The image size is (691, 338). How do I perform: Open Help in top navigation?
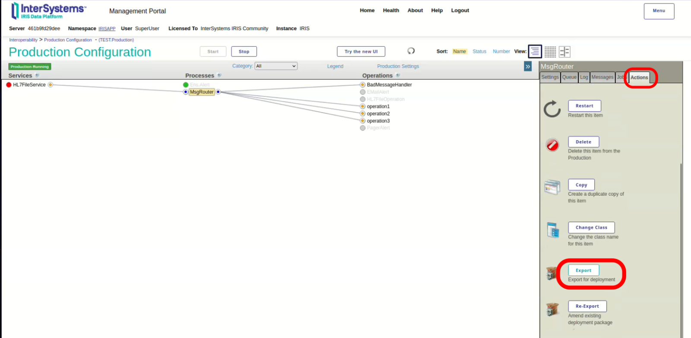coord(437,10)
